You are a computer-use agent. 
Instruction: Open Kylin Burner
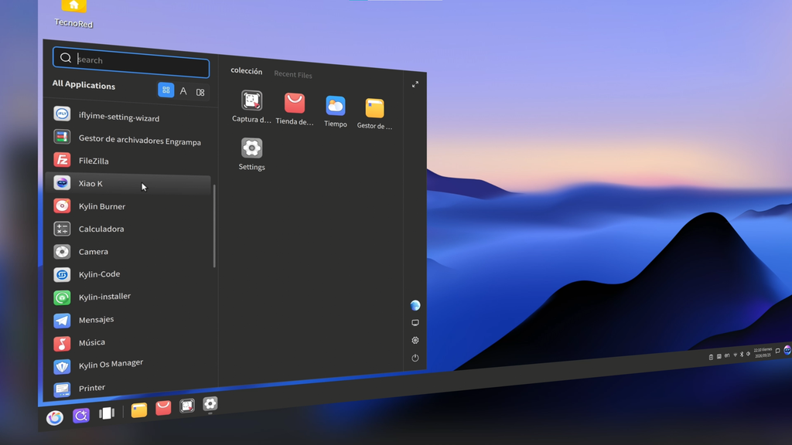pyautogui.click(x=128, y=206)
